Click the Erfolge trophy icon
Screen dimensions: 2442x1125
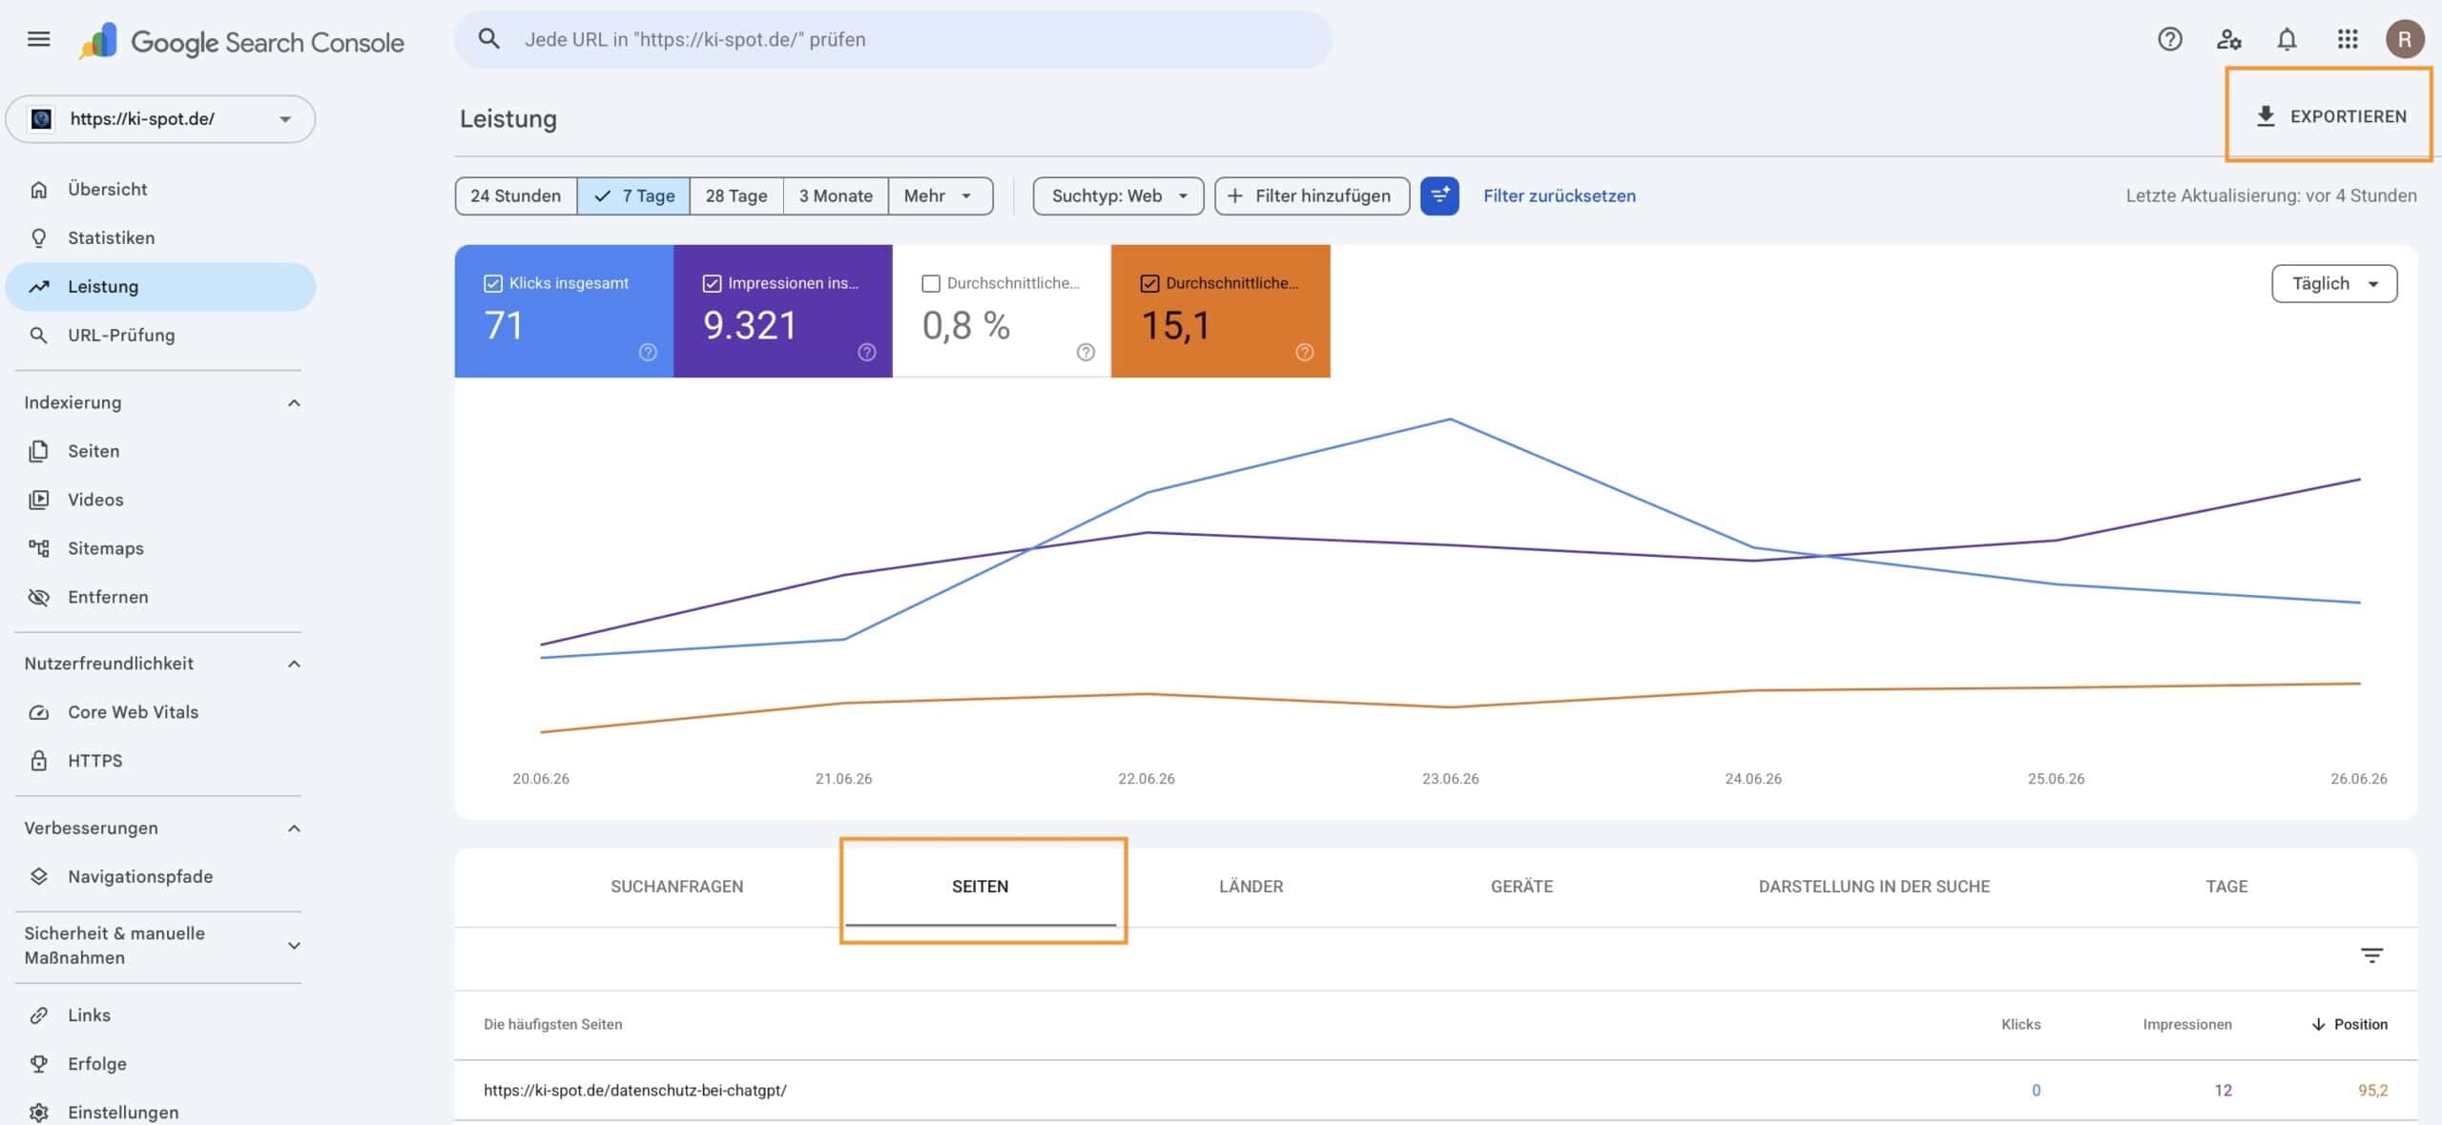[x=38, y=1063]
